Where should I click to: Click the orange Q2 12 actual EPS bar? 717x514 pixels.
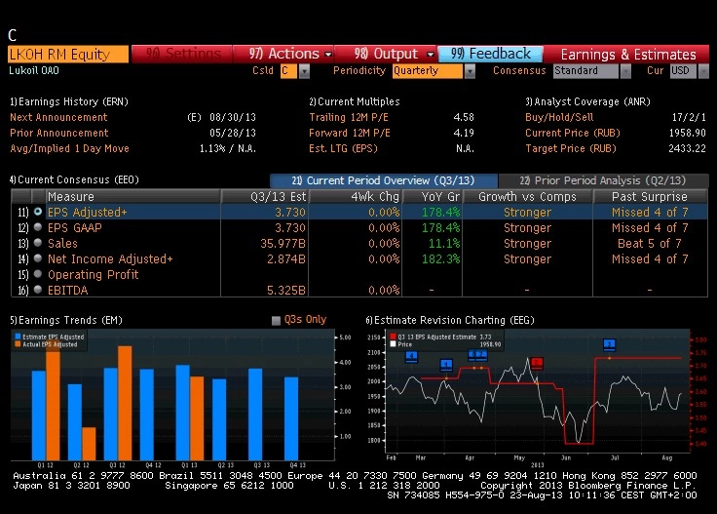click(x=89, y=444)
